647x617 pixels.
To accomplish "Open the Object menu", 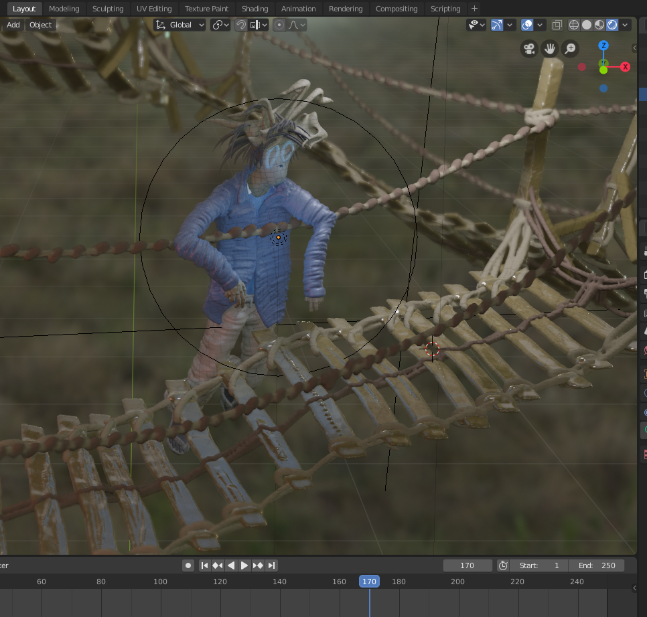I will pyautogui.click(x=40, y=25).
